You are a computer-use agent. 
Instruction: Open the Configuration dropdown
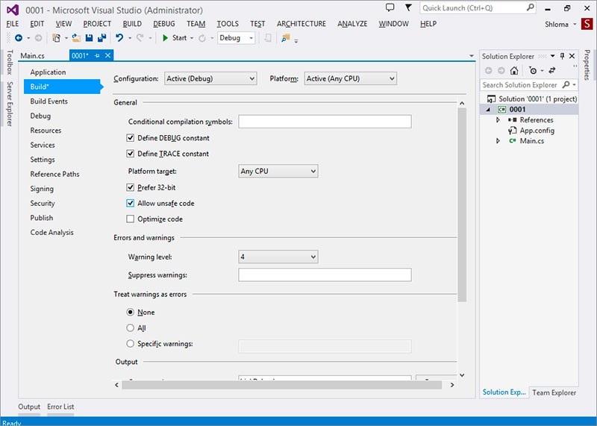coord(210,79)
